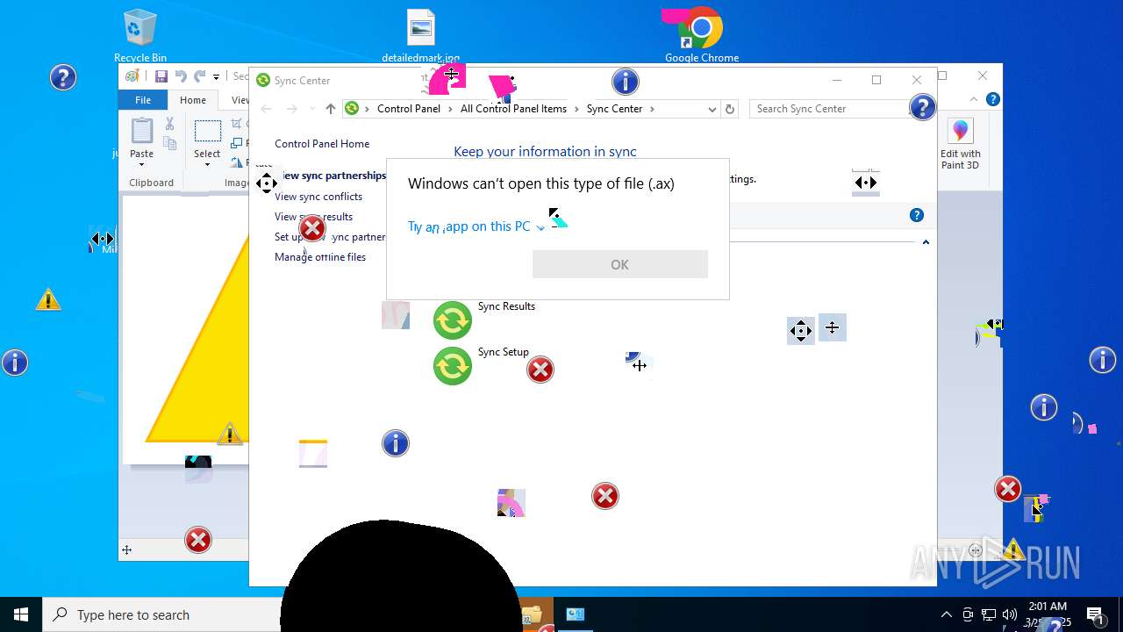Open the notification center icon
Screen dimensions: 1123x632
(x=1095, y=614)
